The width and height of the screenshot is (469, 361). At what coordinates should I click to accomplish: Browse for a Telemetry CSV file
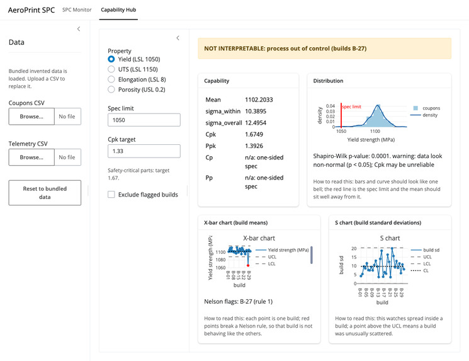pos(31,157)
